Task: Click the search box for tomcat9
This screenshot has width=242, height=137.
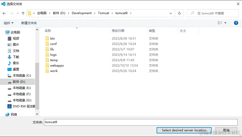Action: click(213, 13)
